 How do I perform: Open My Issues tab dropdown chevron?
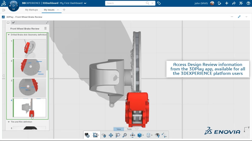(58, 10)
